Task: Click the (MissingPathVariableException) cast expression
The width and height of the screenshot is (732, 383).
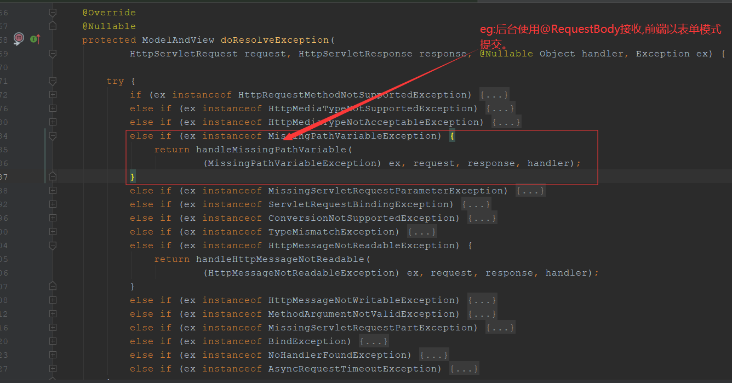Action: pos(293,163)
